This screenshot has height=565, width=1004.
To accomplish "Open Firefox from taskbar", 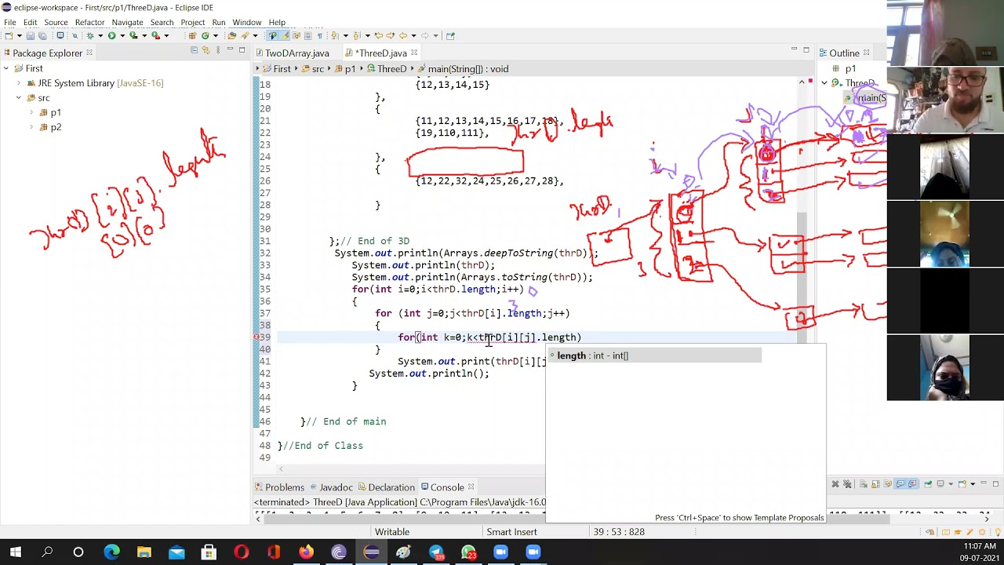I will coord(306,552).
